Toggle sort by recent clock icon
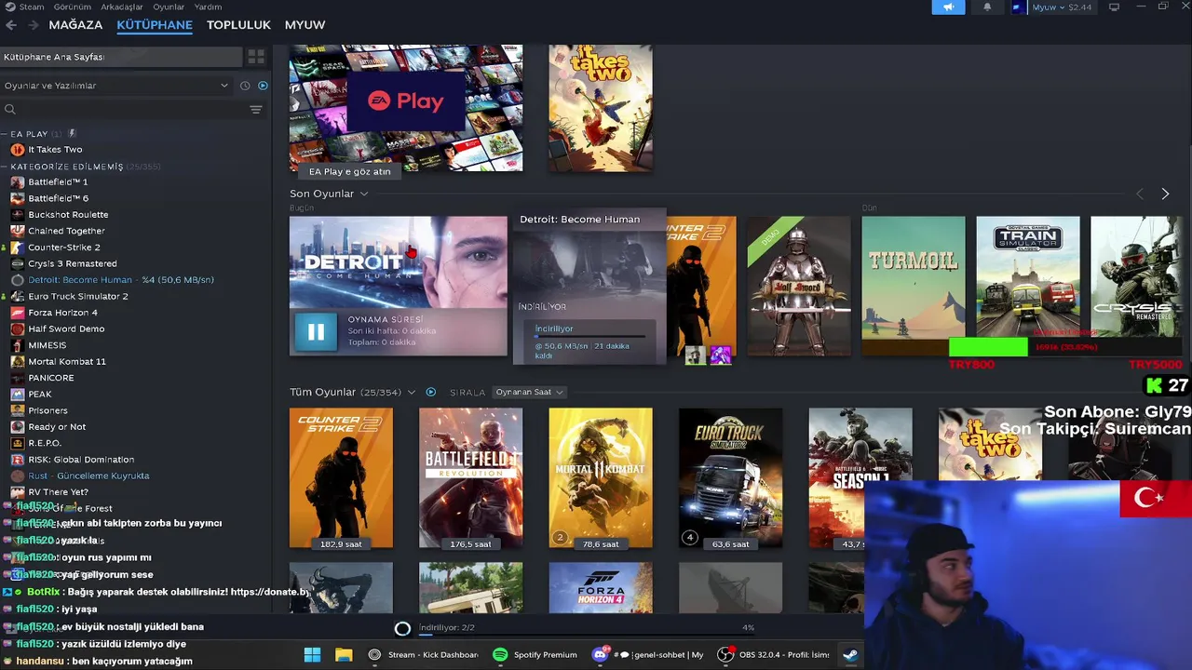Viewport: 1192px width, 670px height. 245,86
